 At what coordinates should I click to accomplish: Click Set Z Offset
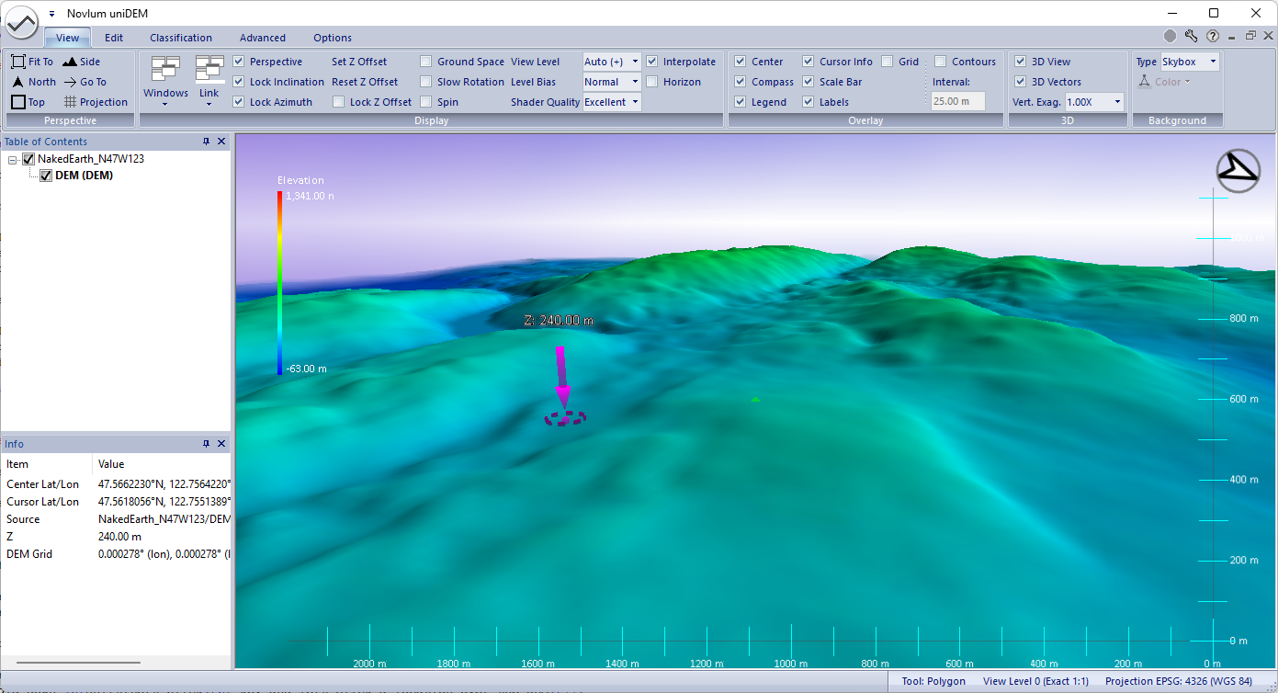tap(359, 62)
